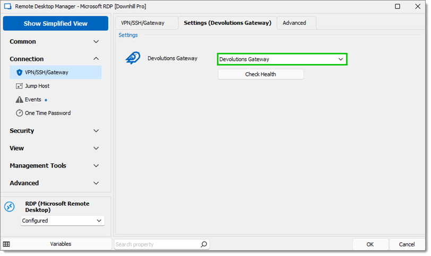Confirm with the OK button
431x256 pixels.
coord(370,244)
